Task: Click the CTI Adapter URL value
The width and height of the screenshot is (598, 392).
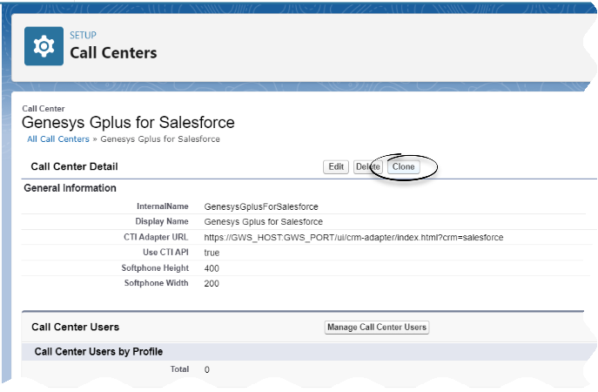Action: pyautogui.click(x=353, y=237)
